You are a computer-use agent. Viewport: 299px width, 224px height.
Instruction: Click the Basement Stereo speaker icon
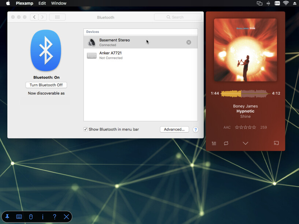click(92, 42)
